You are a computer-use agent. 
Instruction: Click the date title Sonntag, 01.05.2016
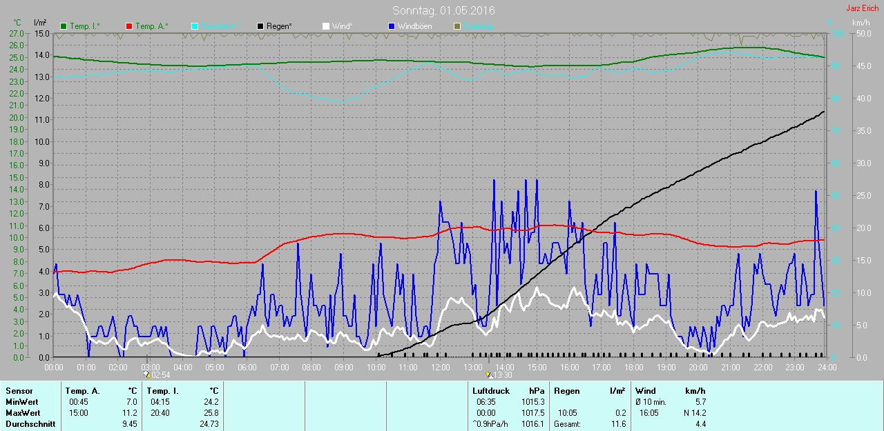point(443,10)
